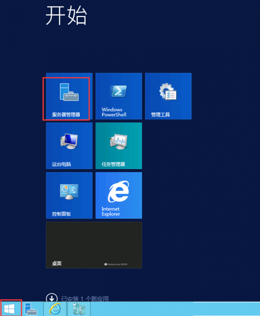Launch Windows PowerShell tile
The image size is (260, 316).
[119, 96]
